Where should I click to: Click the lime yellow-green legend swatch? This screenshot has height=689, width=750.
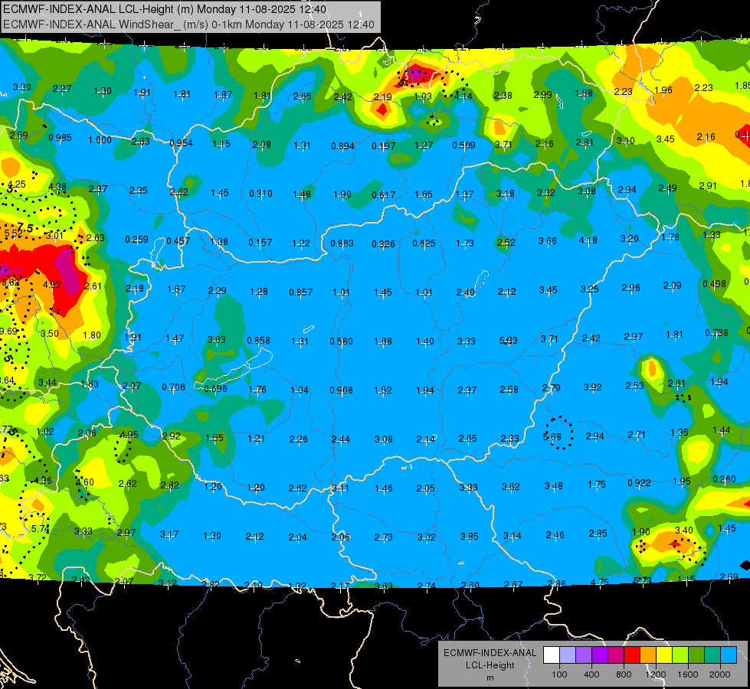(680, 655)
